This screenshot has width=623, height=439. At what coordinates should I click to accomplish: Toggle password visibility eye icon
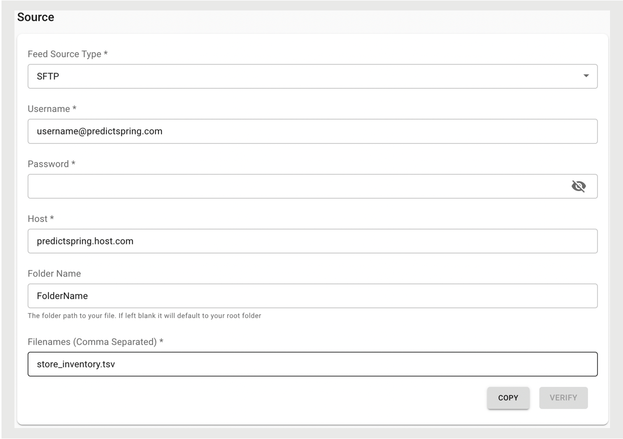(578, 186)
